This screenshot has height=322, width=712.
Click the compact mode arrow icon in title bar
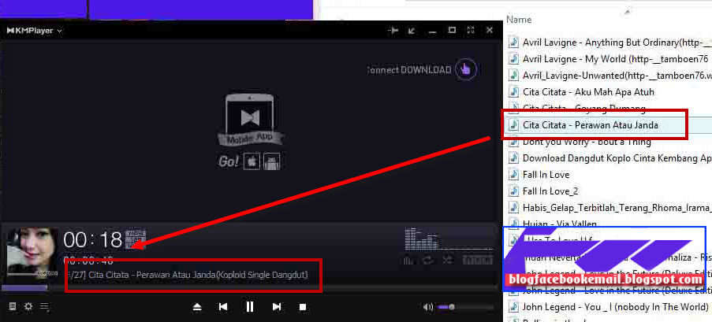pyautogui.click(x=412, y=31)
